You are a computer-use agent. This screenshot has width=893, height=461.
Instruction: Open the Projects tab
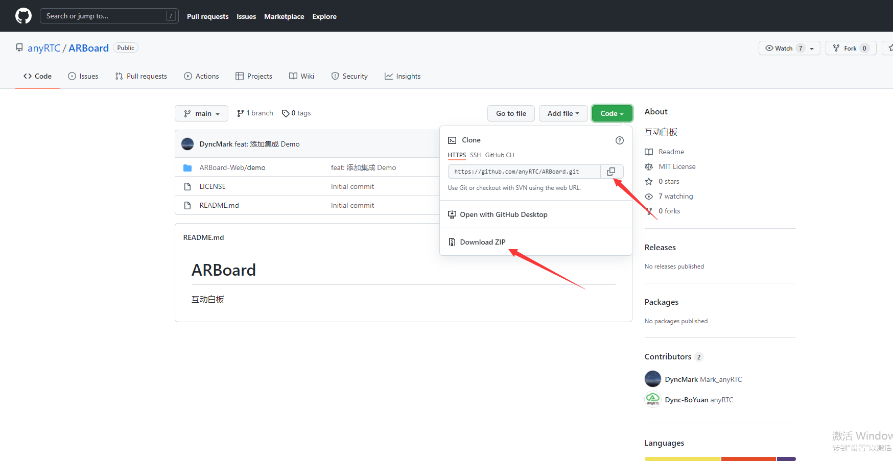(x=254, y=76)
